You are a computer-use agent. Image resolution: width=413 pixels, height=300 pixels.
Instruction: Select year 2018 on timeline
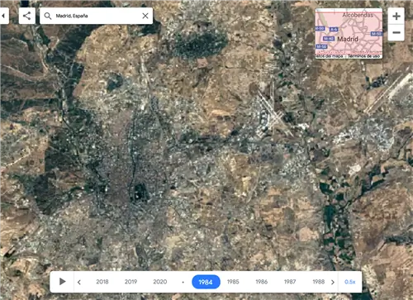point(102,282)
